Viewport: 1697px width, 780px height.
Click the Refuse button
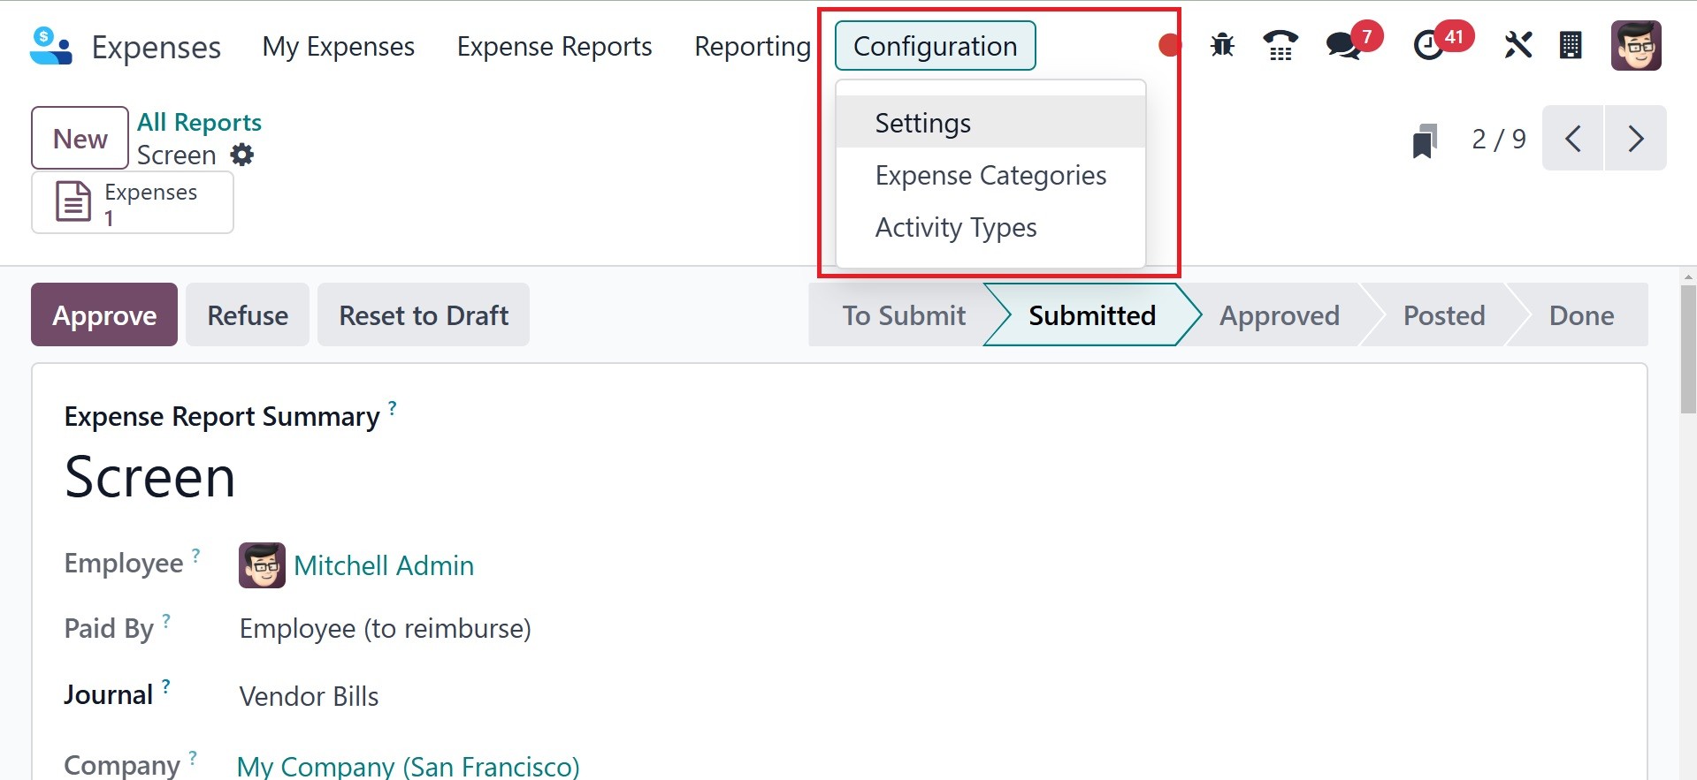[248, 315]
